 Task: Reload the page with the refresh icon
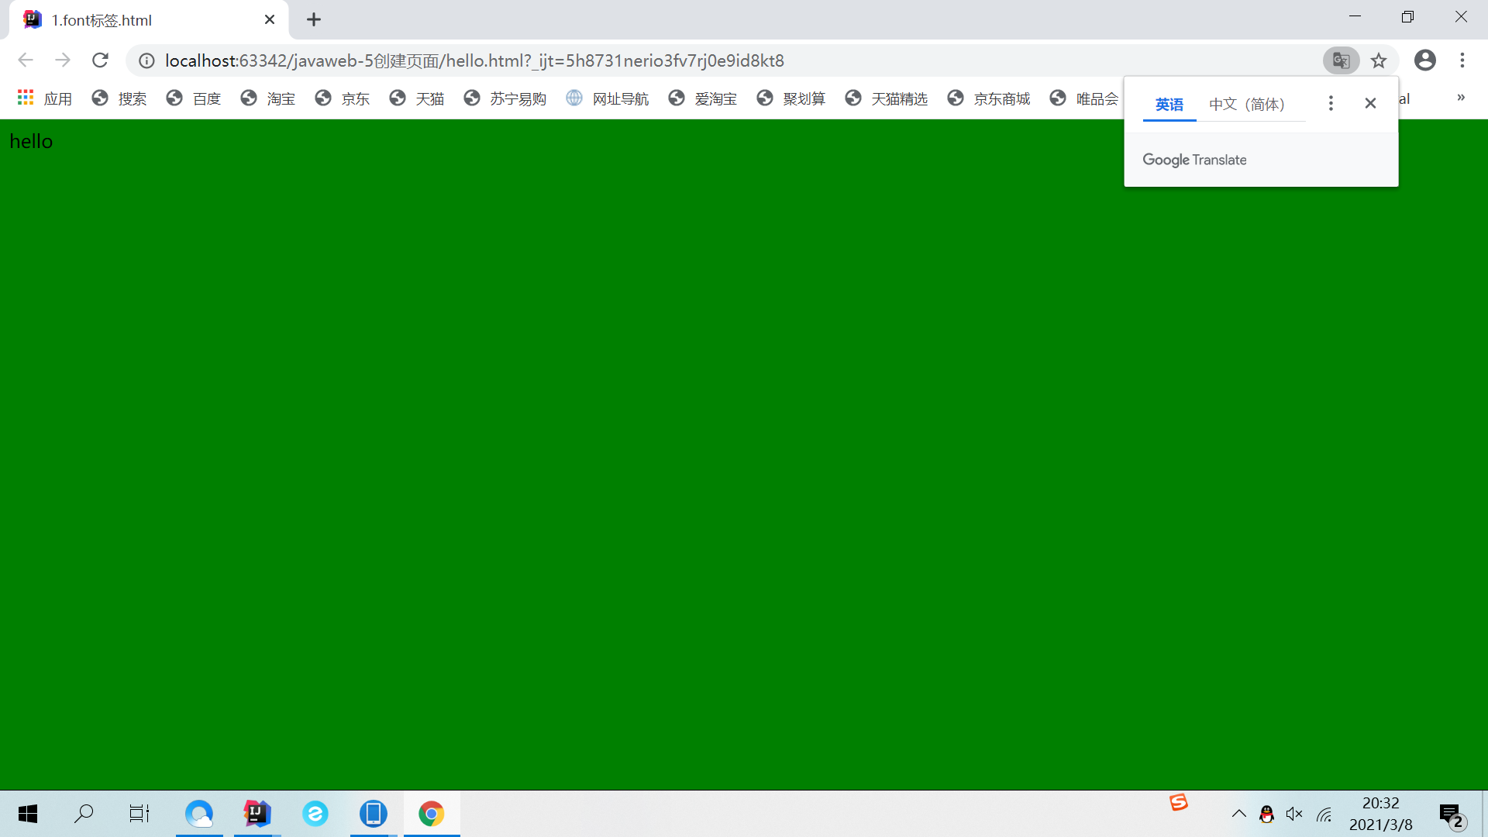pos(100,60)
